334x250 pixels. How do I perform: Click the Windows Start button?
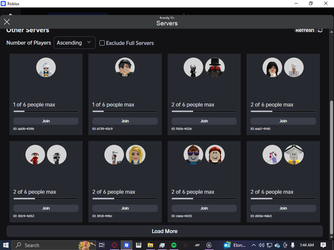tap(5, 245)
